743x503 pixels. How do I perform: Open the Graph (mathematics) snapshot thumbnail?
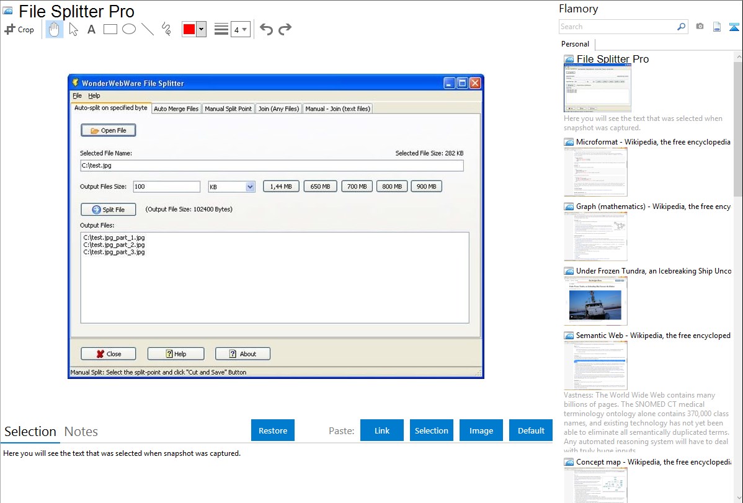[595, 236]
